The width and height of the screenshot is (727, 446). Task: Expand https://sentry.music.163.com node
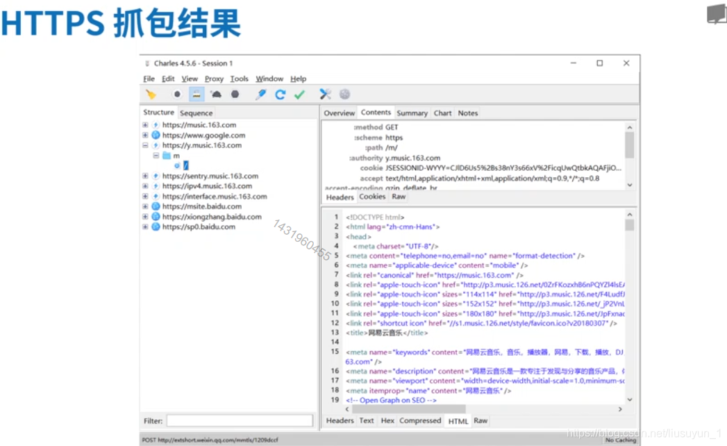tap(145, 176)
